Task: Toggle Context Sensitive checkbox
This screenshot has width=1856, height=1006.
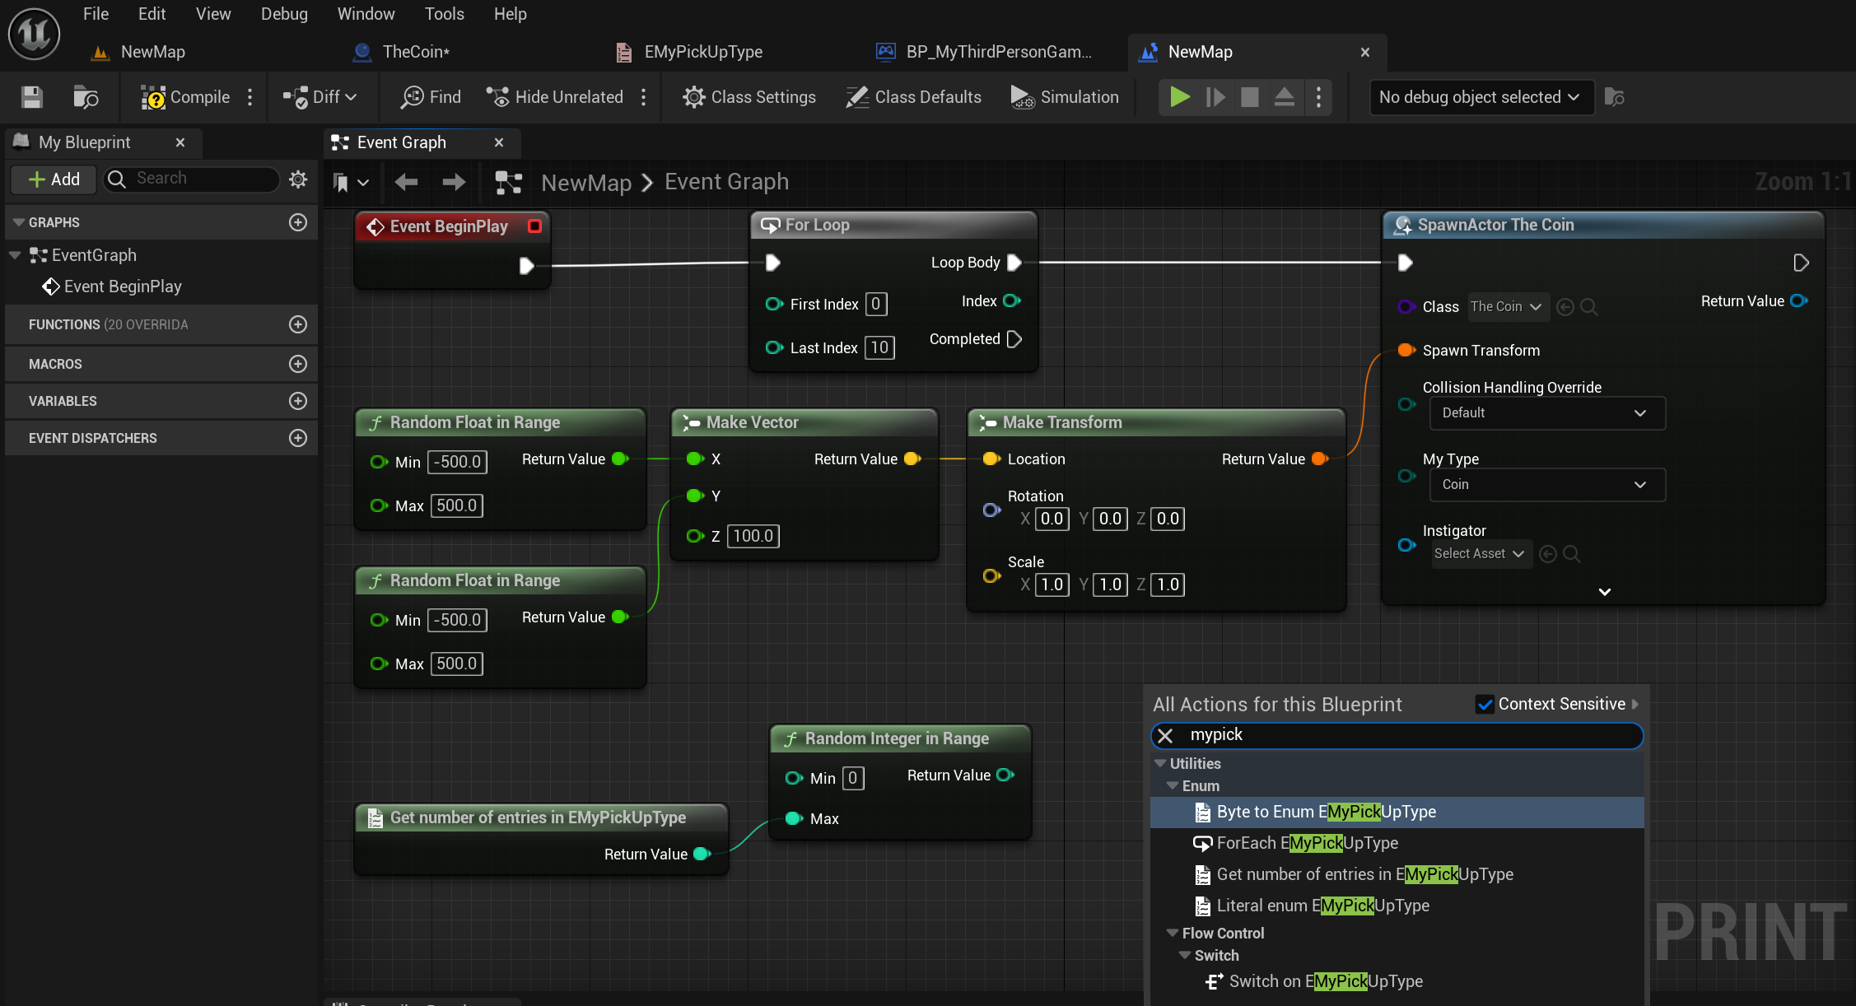Action: tap(1485, 704)
